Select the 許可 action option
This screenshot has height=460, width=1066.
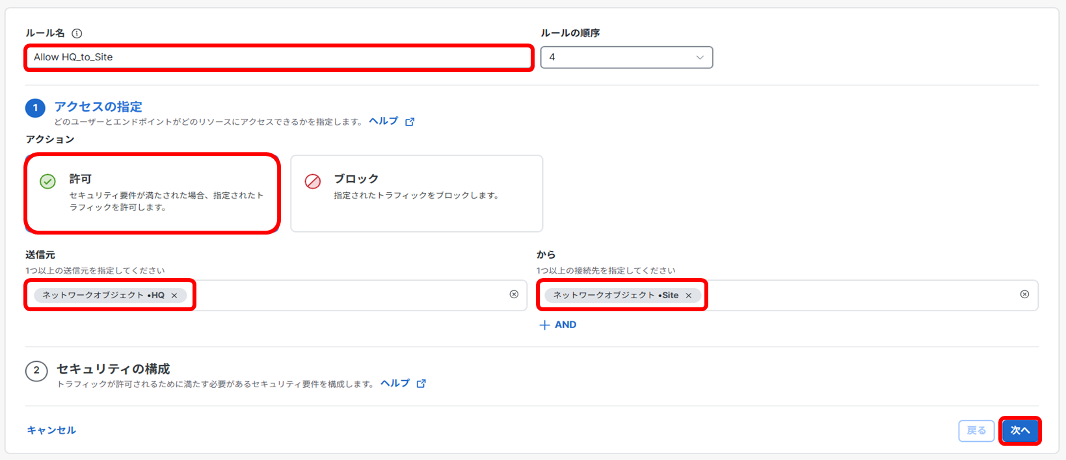point(153,193)
